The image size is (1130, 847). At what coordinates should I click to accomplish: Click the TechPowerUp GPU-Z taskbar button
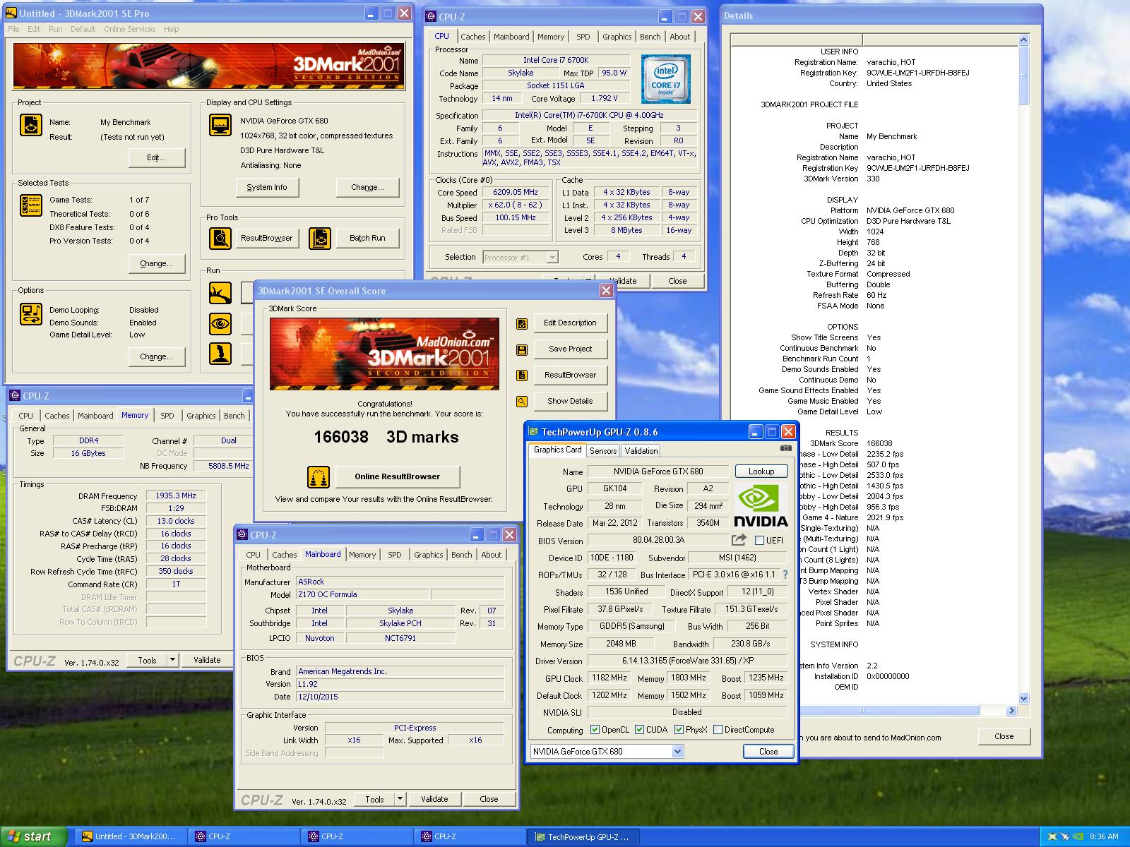pyautogui.click(x=583, y=837)
